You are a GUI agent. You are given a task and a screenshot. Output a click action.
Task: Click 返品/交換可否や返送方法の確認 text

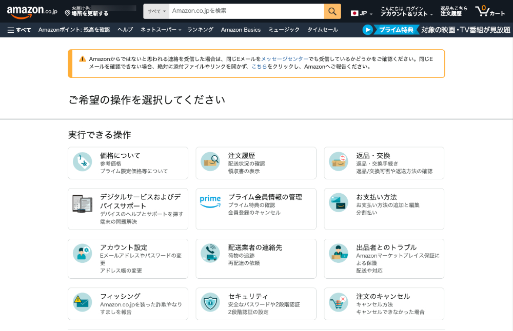coord(394,171)
